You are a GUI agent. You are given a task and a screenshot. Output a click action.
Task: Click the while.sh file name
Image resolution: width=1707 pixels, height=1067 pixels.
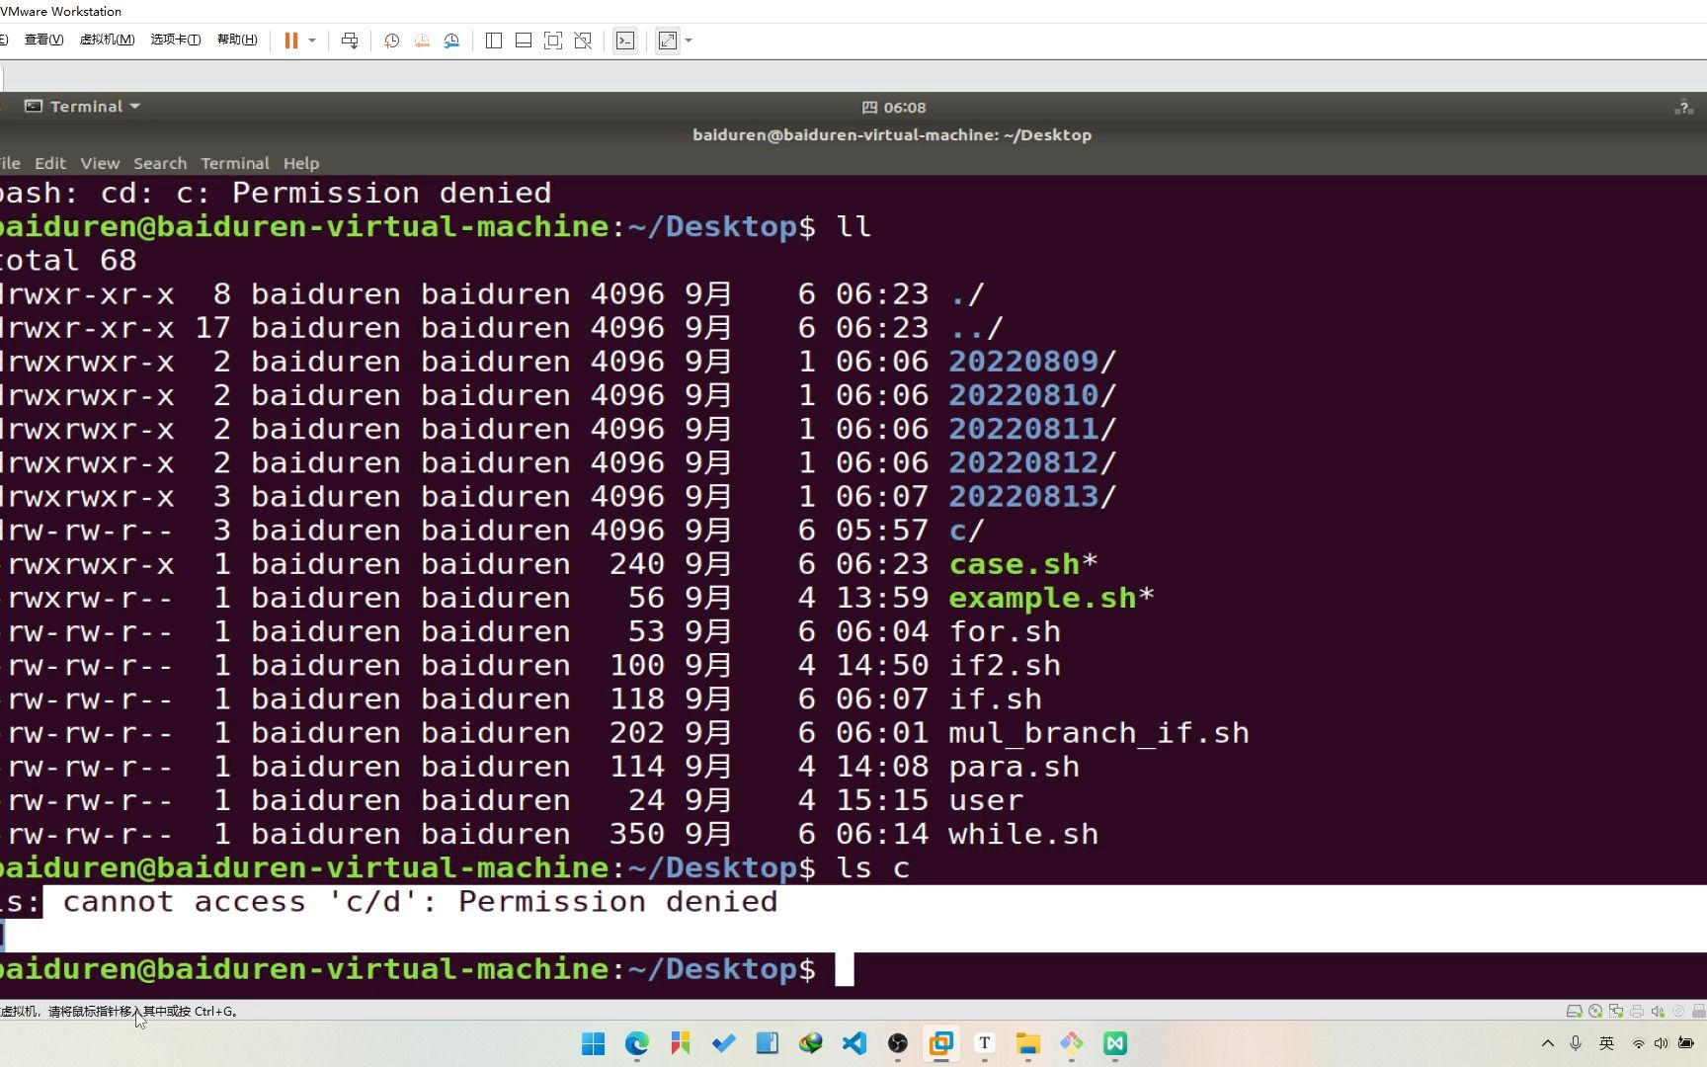[x=1023, y=834]
